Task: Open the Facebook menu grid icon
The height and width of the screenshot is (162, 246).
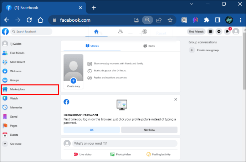Action: coord(210,32)
